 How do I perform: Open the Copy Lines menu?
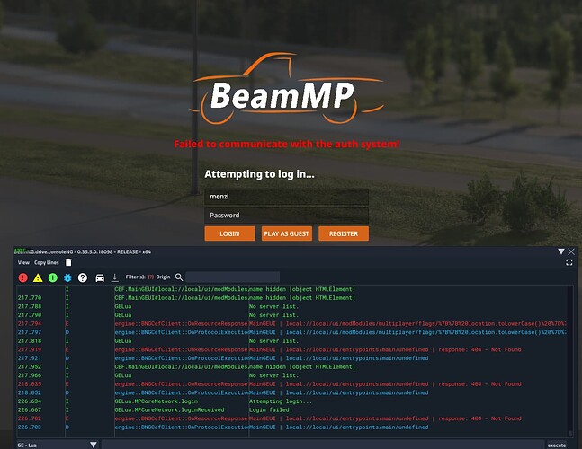47,262
